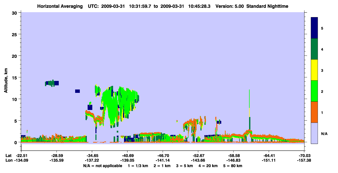Click longitude value -157.38
Screen dimensions: 338x173
[304, 160]
